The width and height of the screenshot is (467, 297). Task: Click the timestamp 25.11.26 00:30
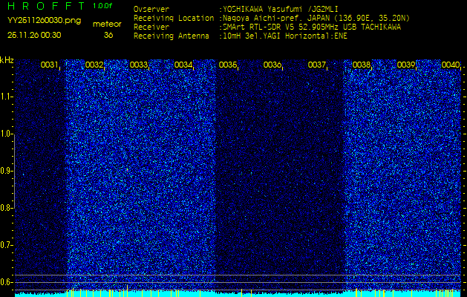tap(34, 35)
